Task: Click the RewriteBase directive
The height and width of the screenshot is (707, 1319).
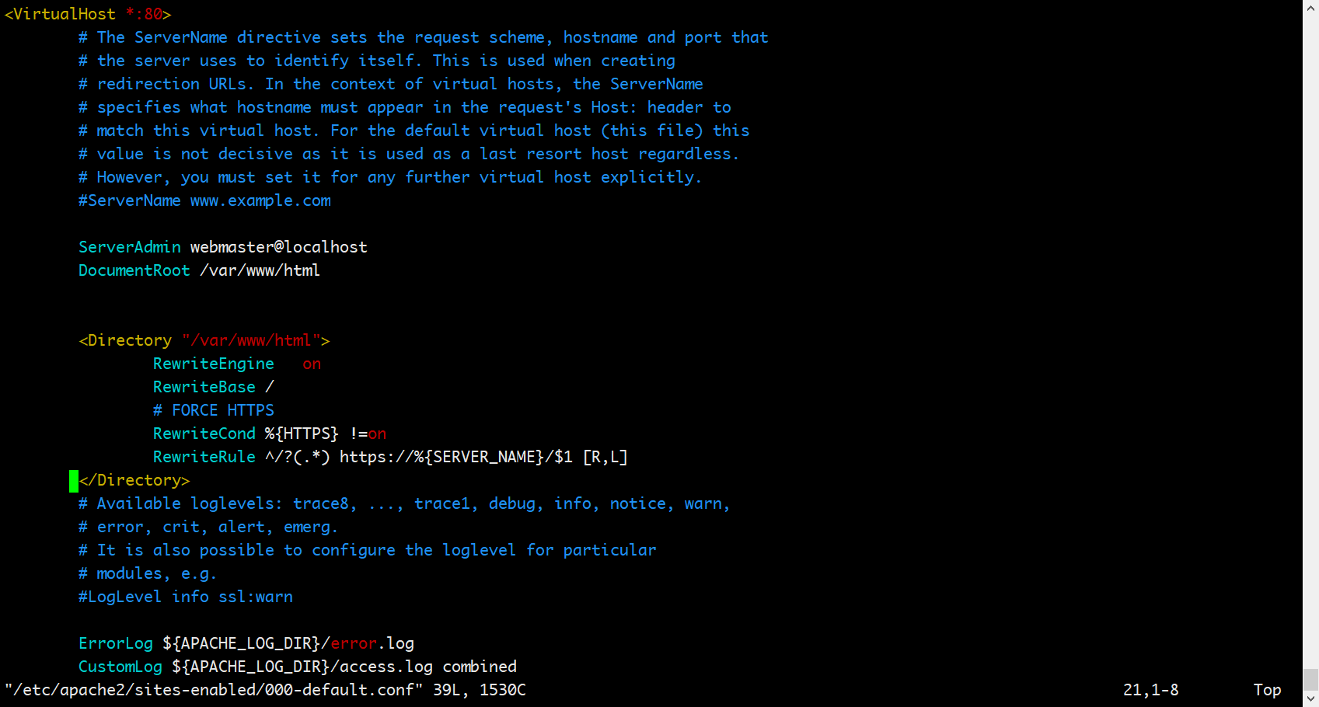Action: click(204, 387)
